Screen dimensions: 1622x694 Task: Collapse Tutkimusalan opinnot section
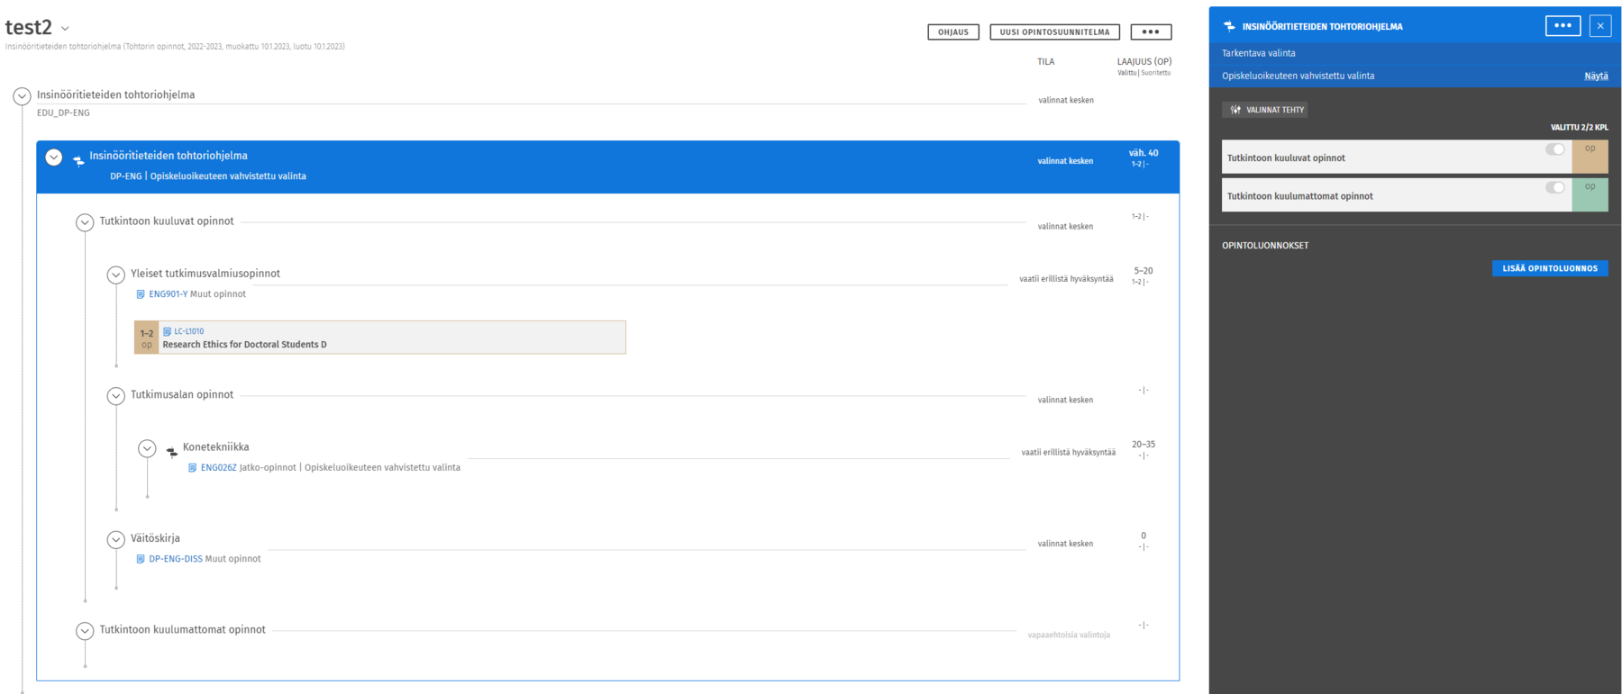pos(115,396)
